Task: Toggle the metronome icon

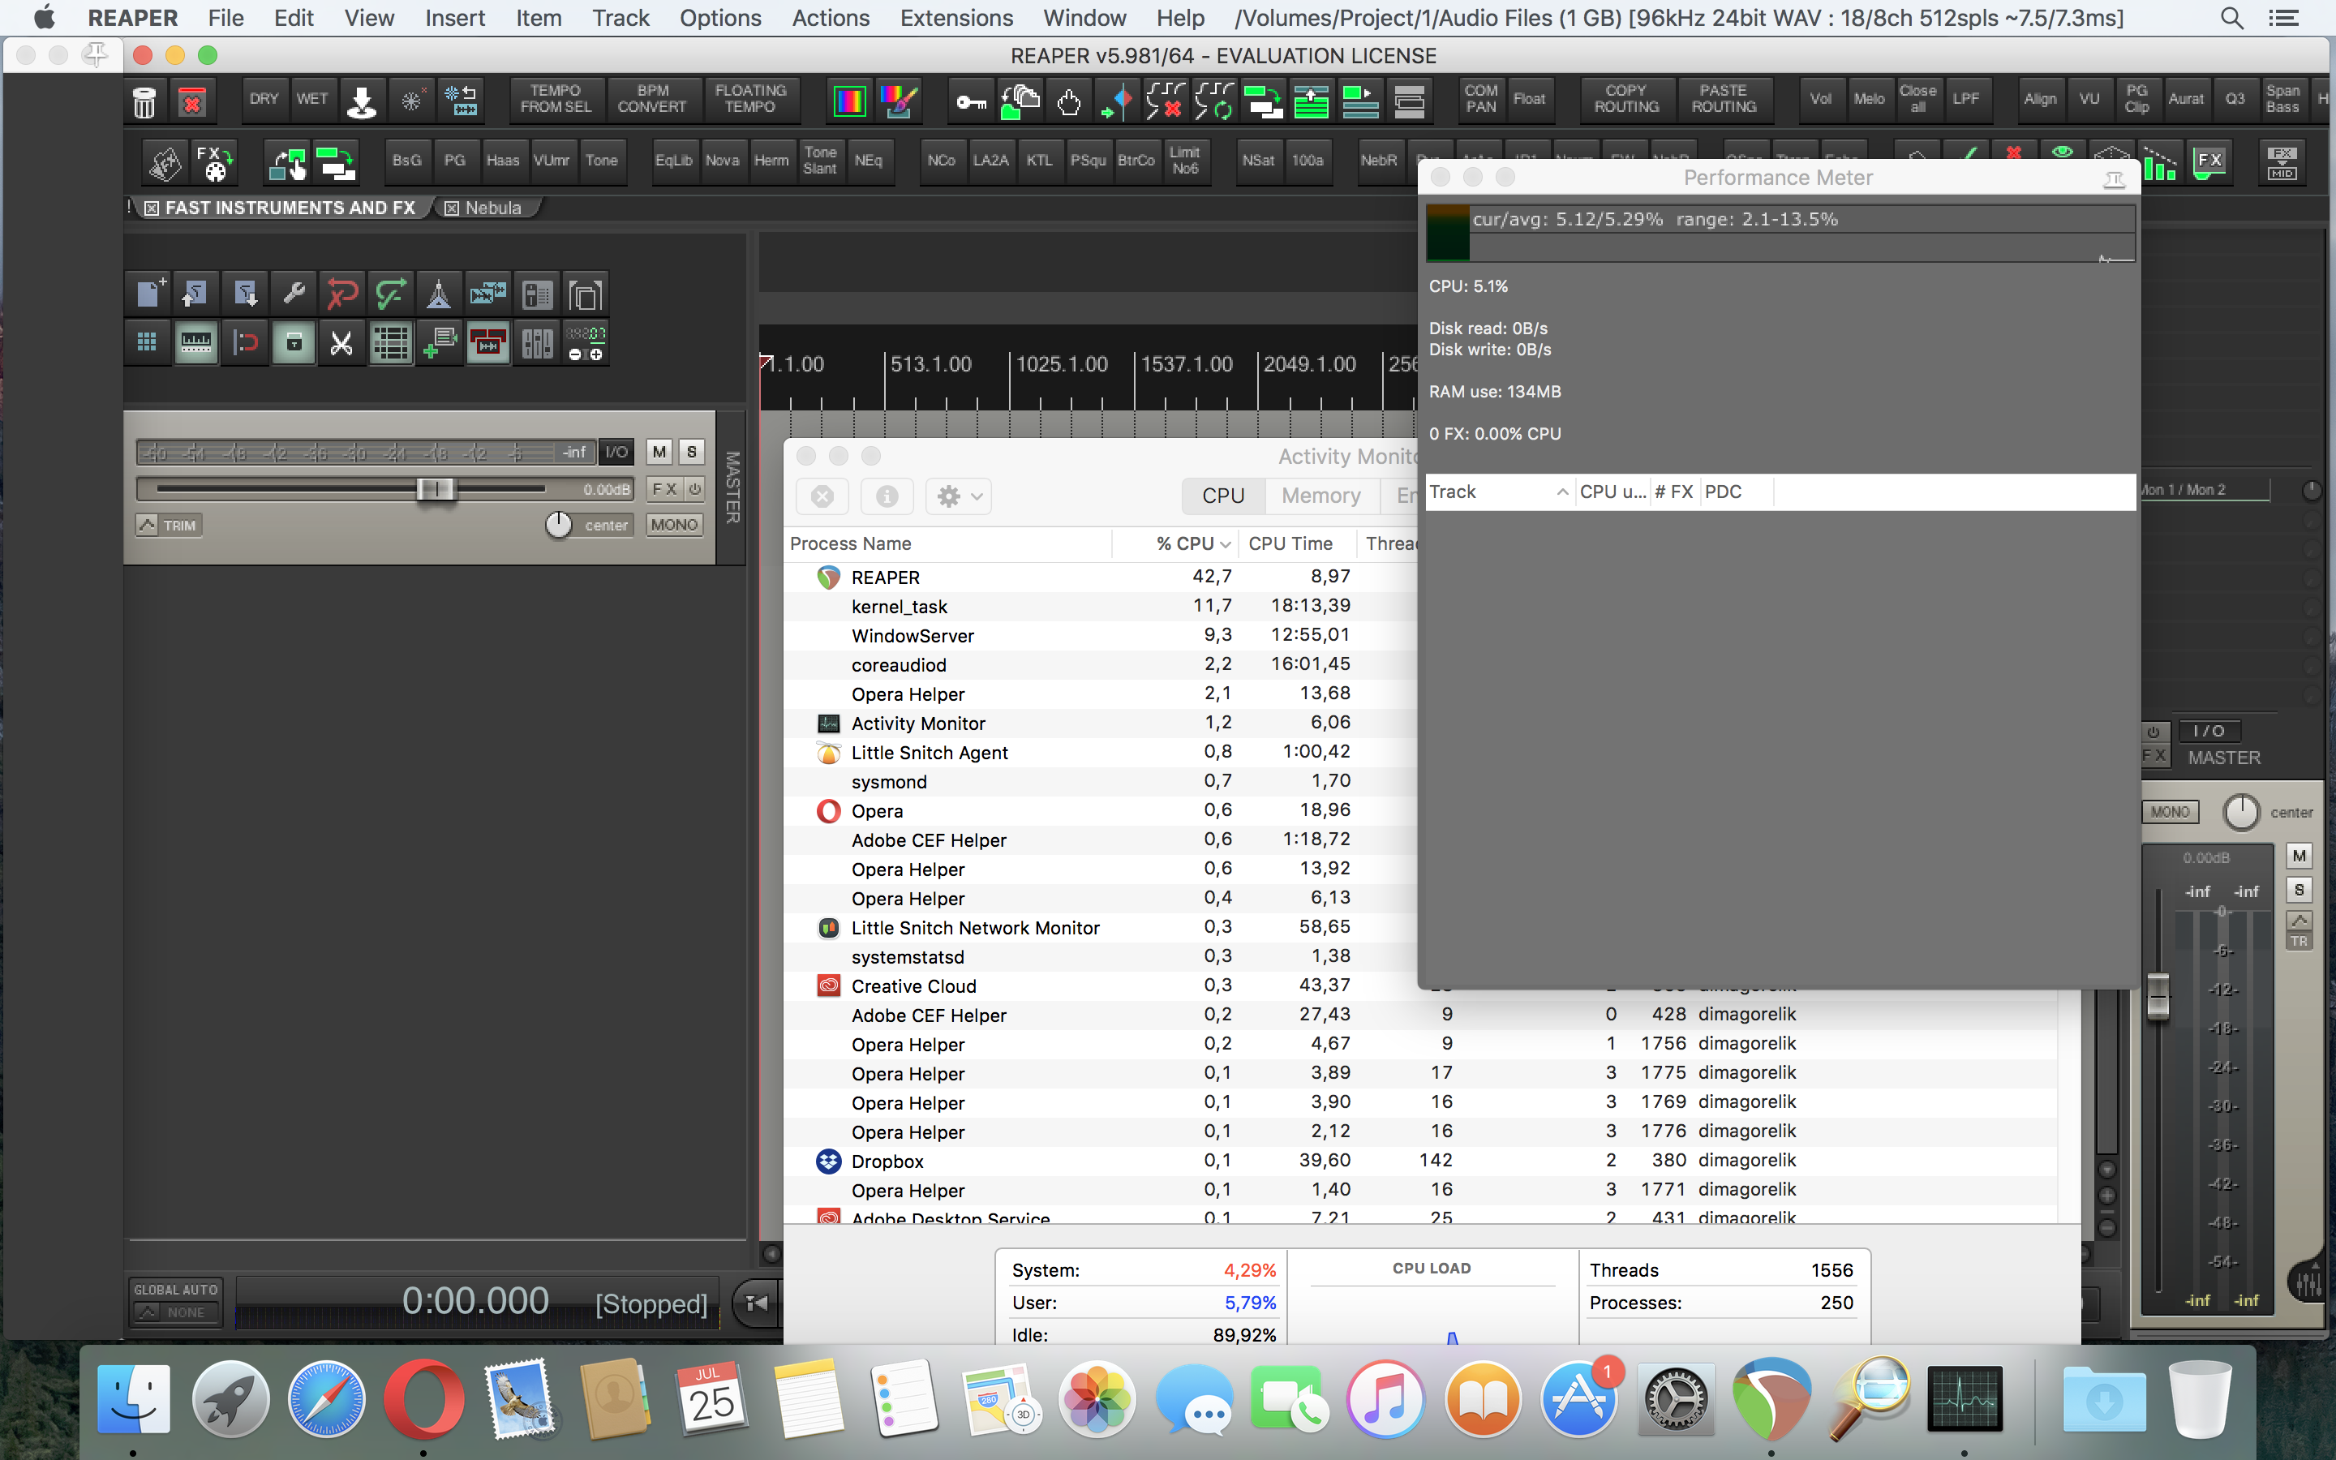Action: 438,294
